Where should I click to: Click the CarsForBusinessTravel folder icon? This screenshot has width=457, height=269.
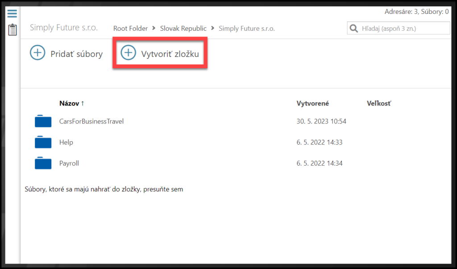tap(43, 121)
